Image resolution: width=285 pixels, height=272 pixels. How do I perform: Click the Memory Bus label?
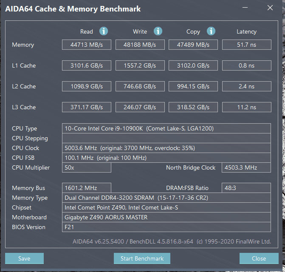(28, 188)
